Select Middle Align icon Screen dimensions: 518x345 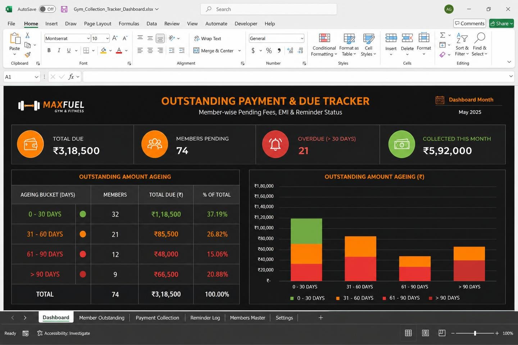point(150,38)
